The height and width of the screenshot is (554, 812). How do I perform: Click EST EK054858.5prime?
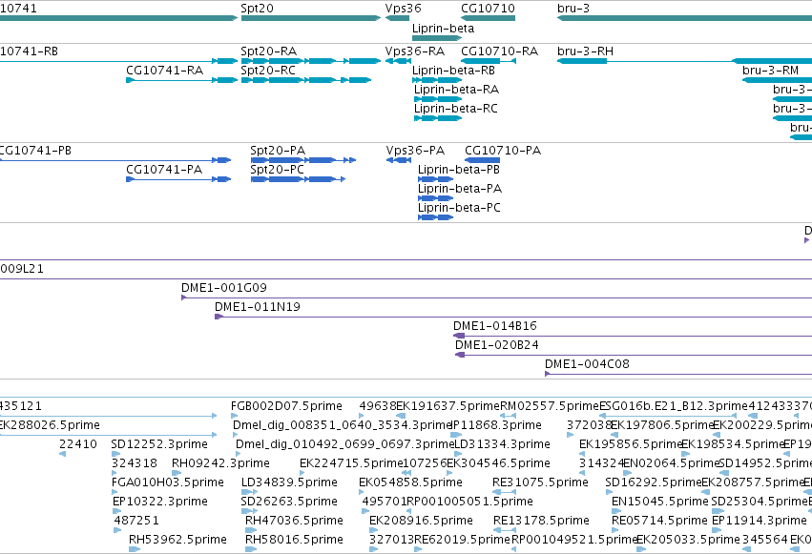pyautogui.click(x=410, y=482)
